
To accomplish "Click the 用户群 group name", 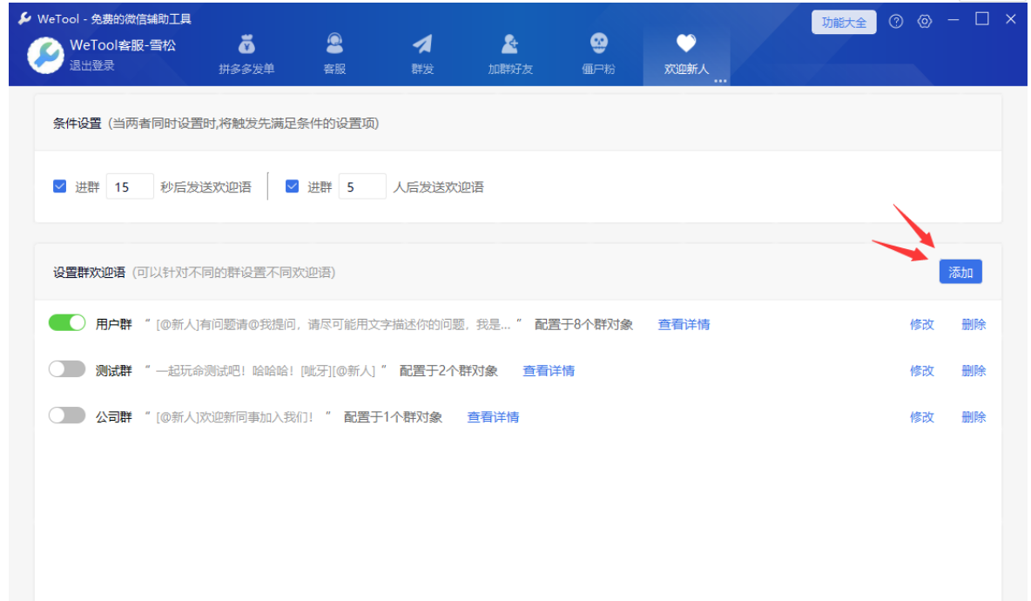I will pyautogui.click(x=114, y=324).
